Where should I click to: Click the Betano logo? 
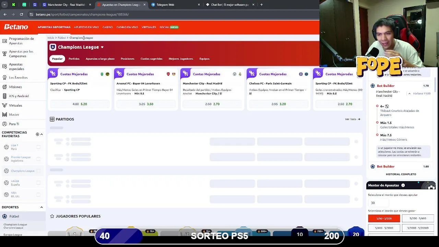pos(16,27)
